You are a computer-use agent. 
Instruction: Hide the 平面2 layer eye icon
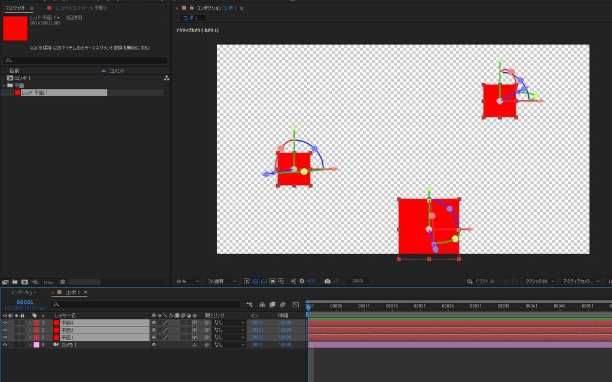5,330
